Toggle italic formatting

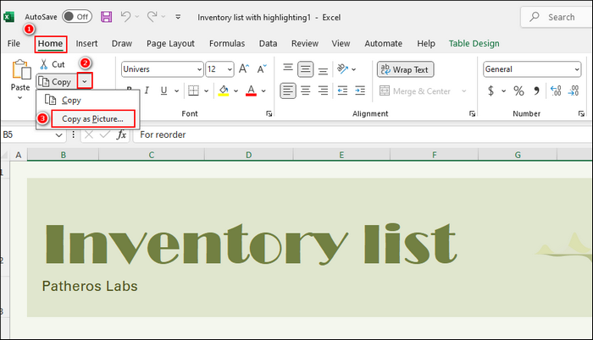pos(147,90)
